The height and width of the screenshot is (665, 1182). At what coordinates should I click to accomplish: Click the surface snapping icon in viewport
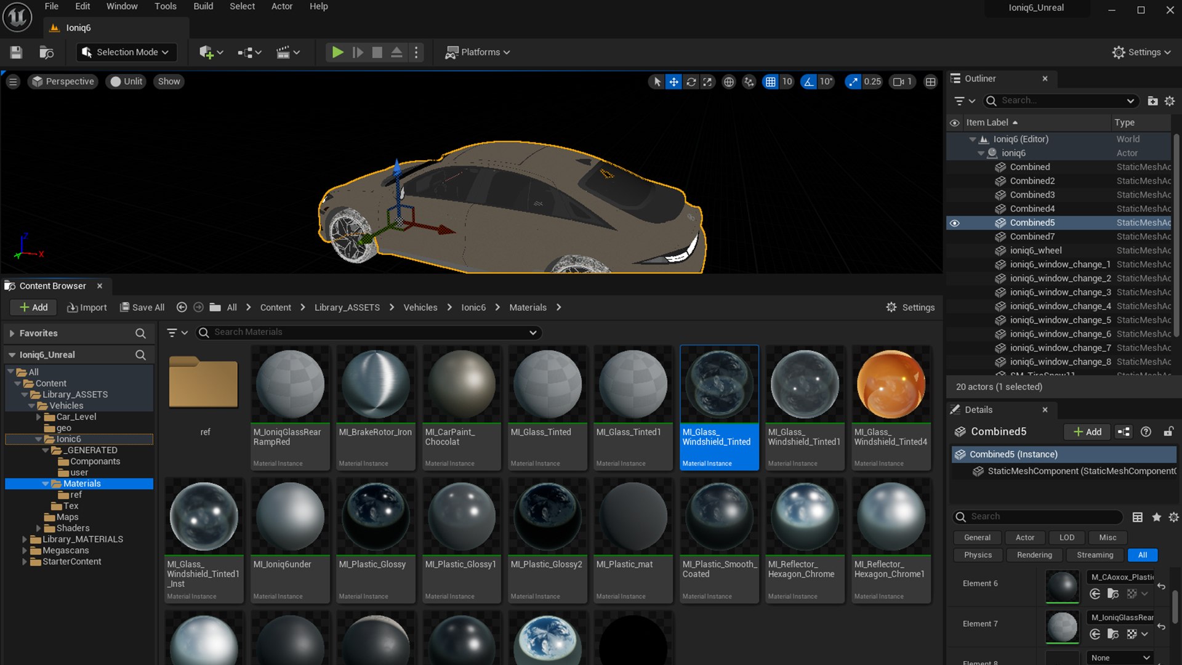pos(749,81)
